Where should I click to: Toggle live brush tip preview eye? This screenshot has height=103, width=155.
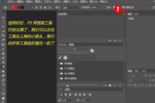click(x=105, y=85)
